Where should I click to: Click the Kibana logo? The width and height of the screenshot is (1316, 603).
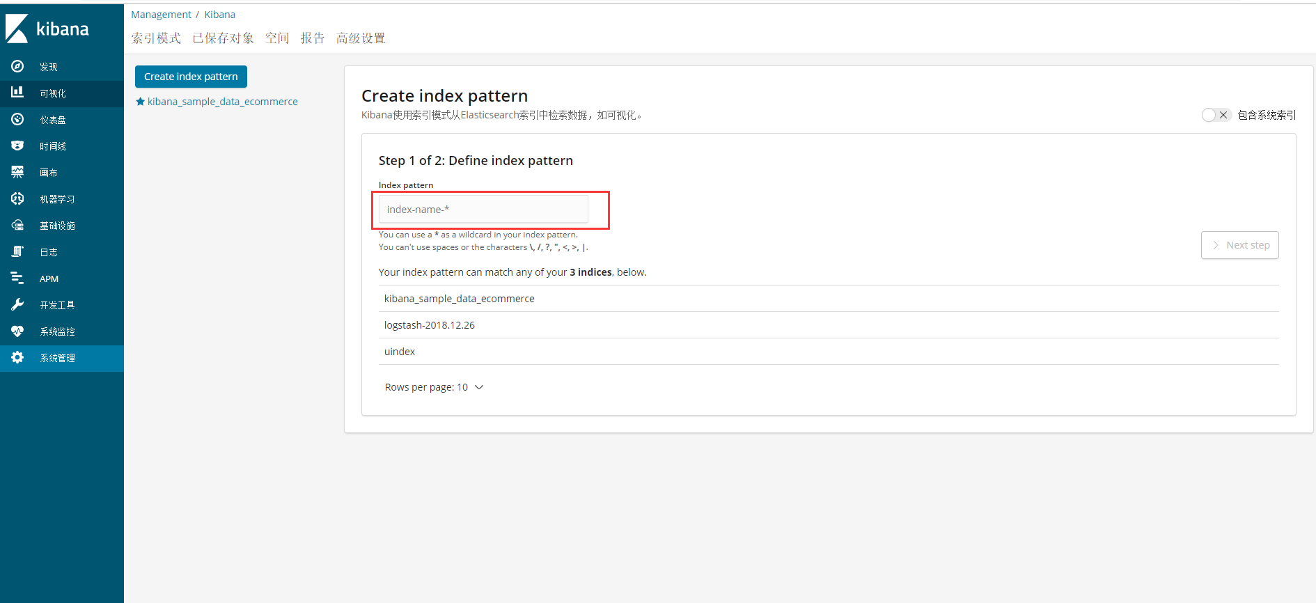[x=47, y=29]
